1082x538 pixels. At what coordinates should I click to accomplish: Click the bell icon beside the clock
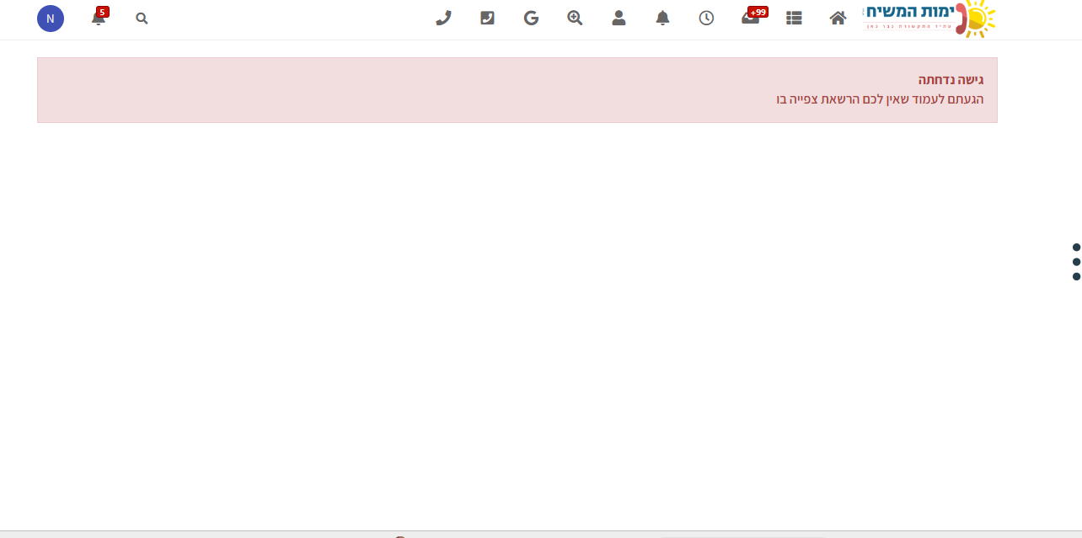662,18
